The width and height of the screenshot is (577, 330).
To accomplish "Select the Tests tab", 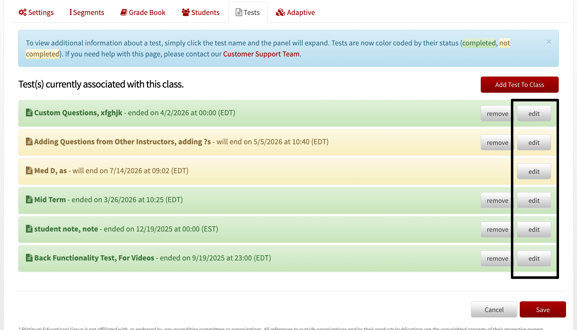I will click(x=248, y=13).
